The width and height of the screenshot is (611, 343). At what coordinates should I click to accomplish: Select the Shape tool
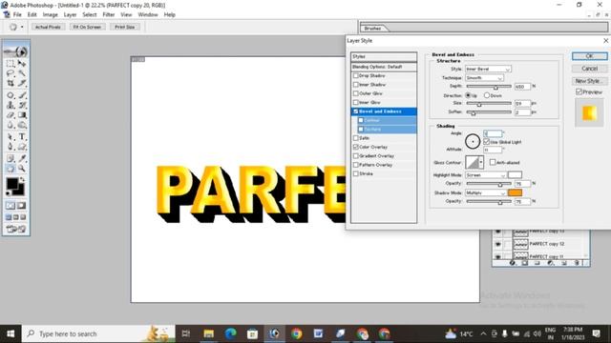point(22,147)
